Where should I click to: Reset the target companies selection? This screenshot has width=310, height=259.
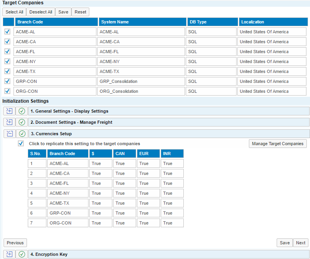tap(80, 12)
